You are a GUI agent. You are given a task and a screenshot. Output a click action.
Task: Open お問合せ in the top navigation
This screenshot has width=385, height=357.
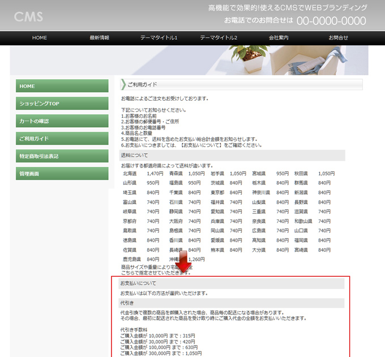(339, 38)
